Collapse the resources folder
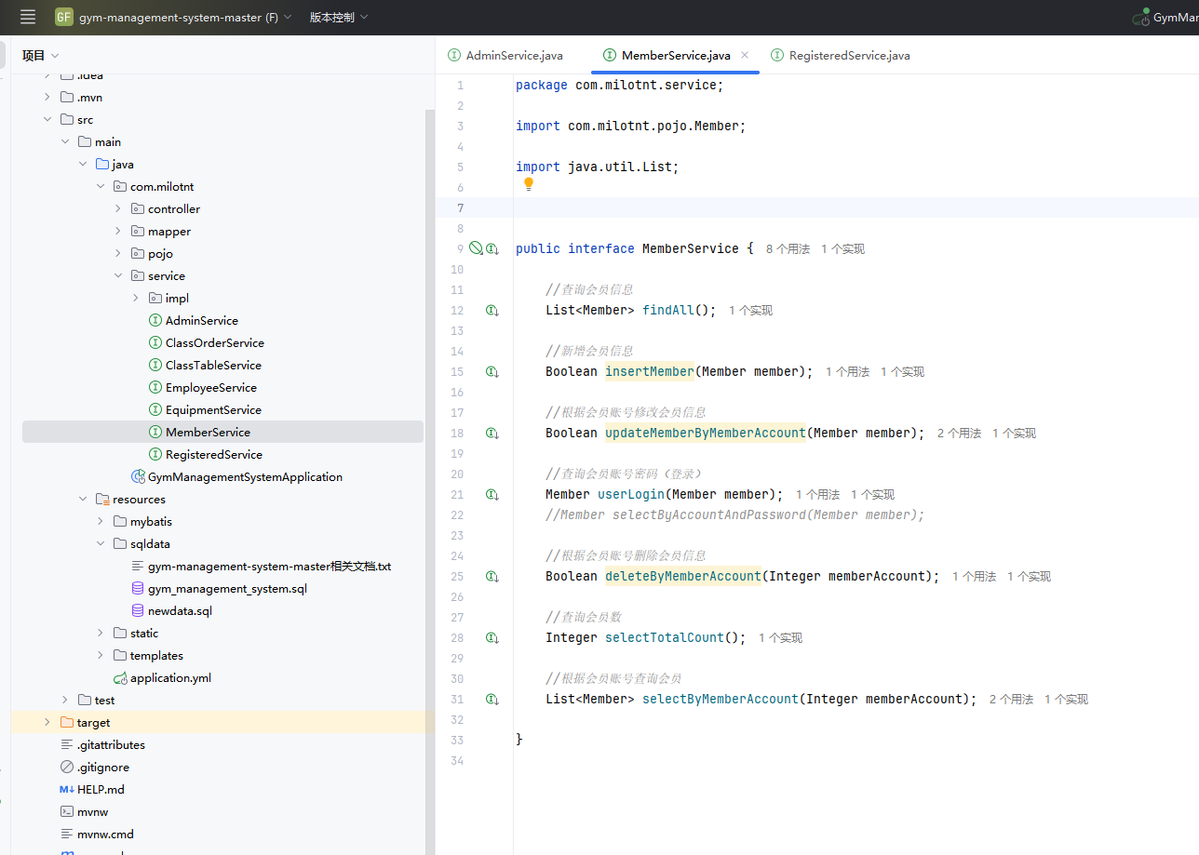The width and height of the screenshot is (1199, 855). (83, 499)
